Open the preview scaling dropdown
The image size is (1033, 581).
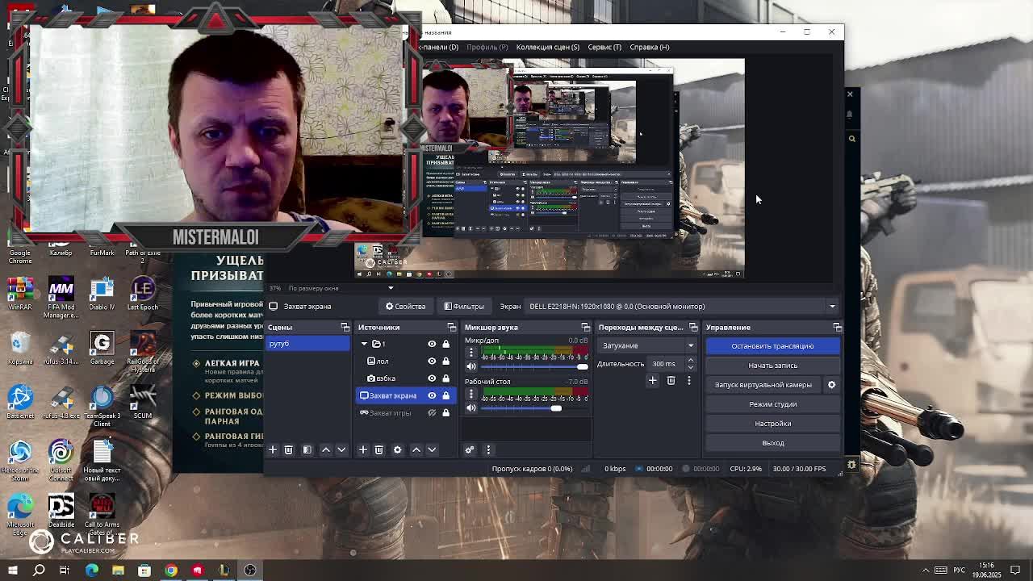point(391,288)
